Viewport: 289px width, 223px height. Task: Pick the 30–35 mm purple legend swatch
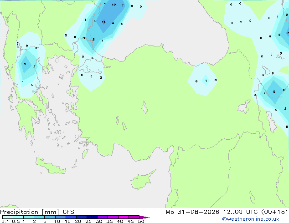[x=103, y=217]
